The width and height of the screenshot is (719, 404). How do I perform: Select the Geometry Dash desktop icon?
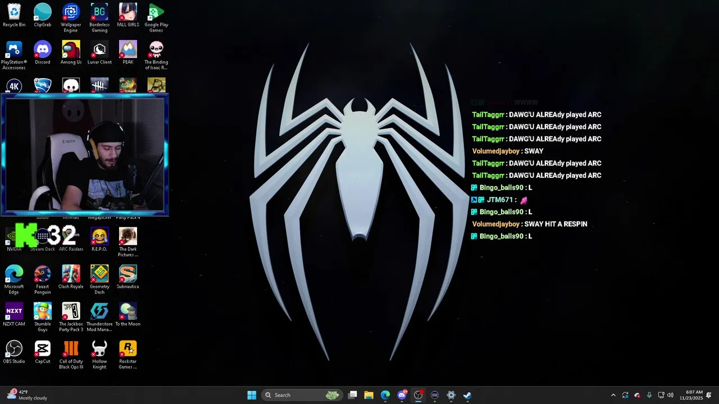(x=99, y=280)
